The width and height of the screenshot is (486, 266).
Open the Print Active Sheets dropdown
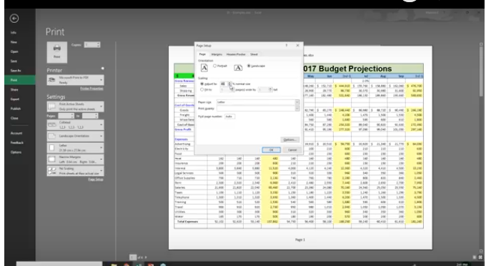click(x=75, y=107)
